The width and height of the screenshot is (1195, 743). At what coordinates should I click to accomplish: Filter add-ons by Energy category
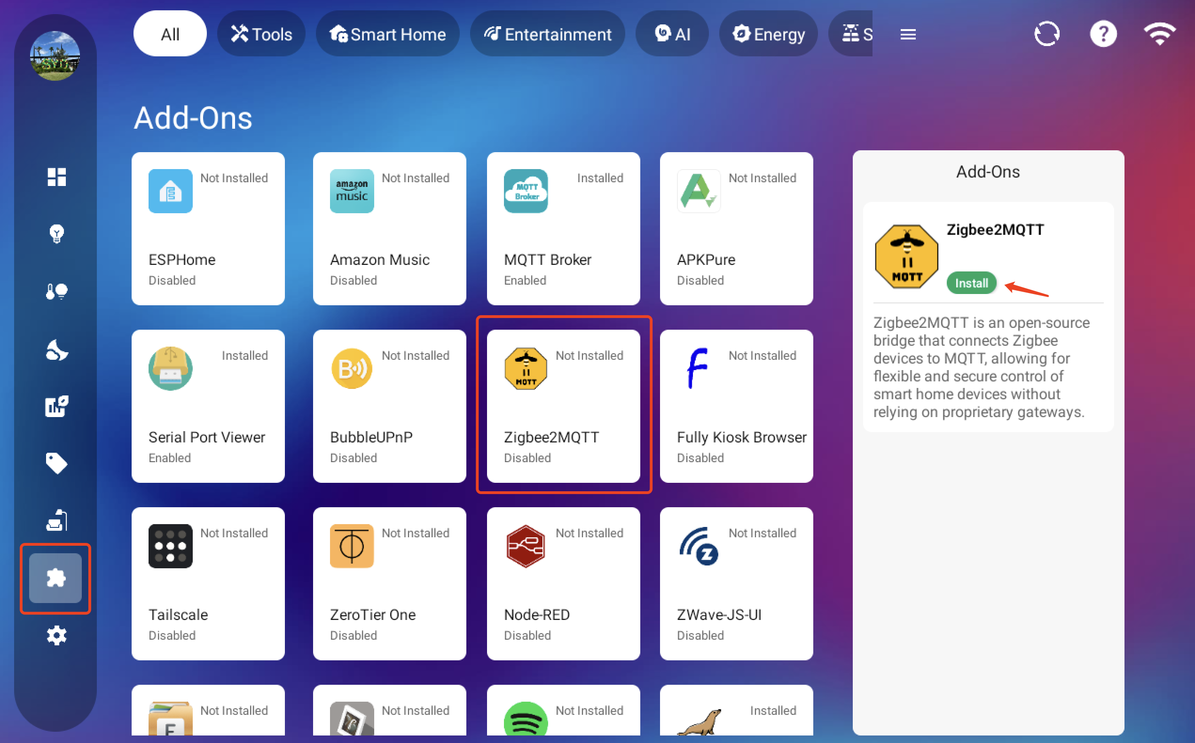pyautogui.click(x=768, y=34)
